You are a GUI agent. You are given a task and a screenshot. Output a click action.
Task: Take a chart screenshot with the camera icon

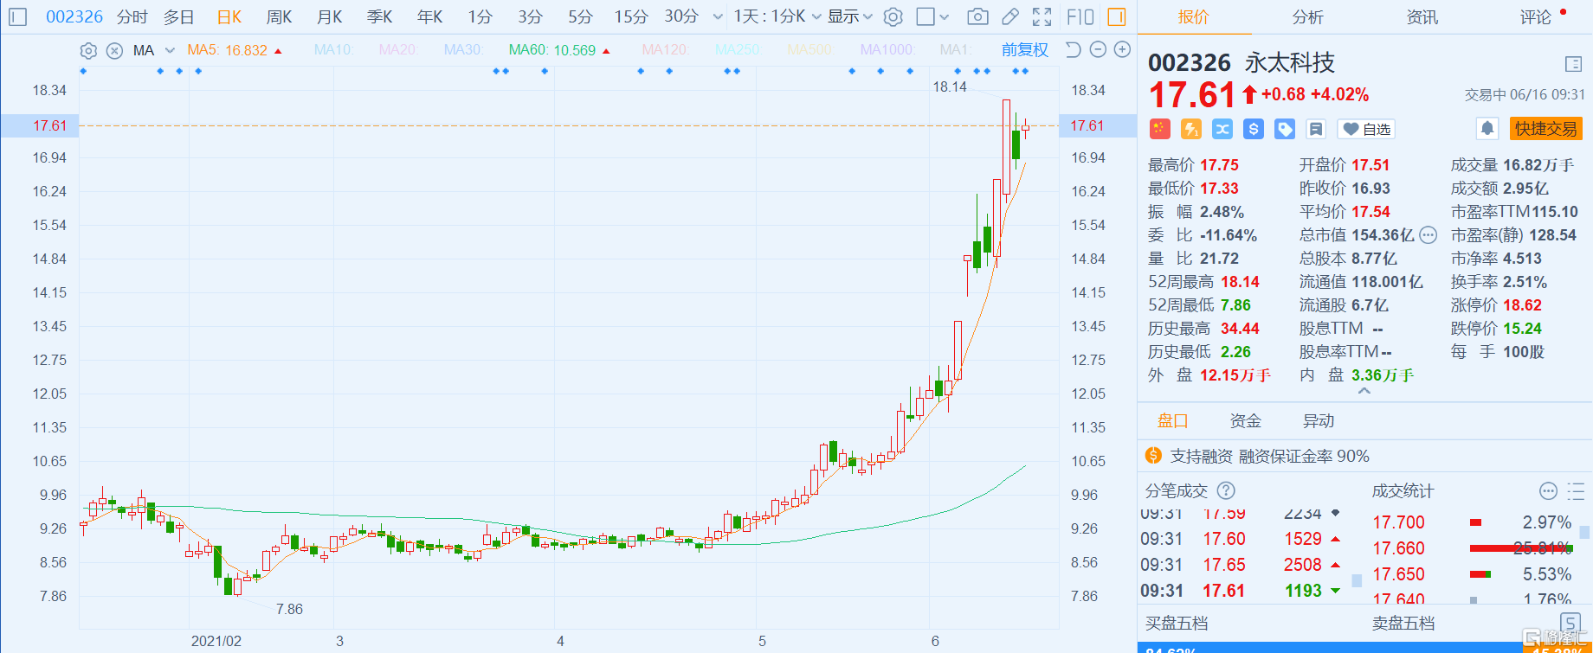(x=977, y=16)
